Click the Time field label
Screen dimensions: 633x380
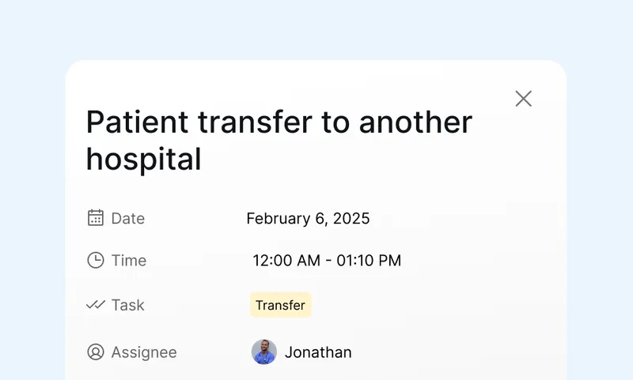129,261
